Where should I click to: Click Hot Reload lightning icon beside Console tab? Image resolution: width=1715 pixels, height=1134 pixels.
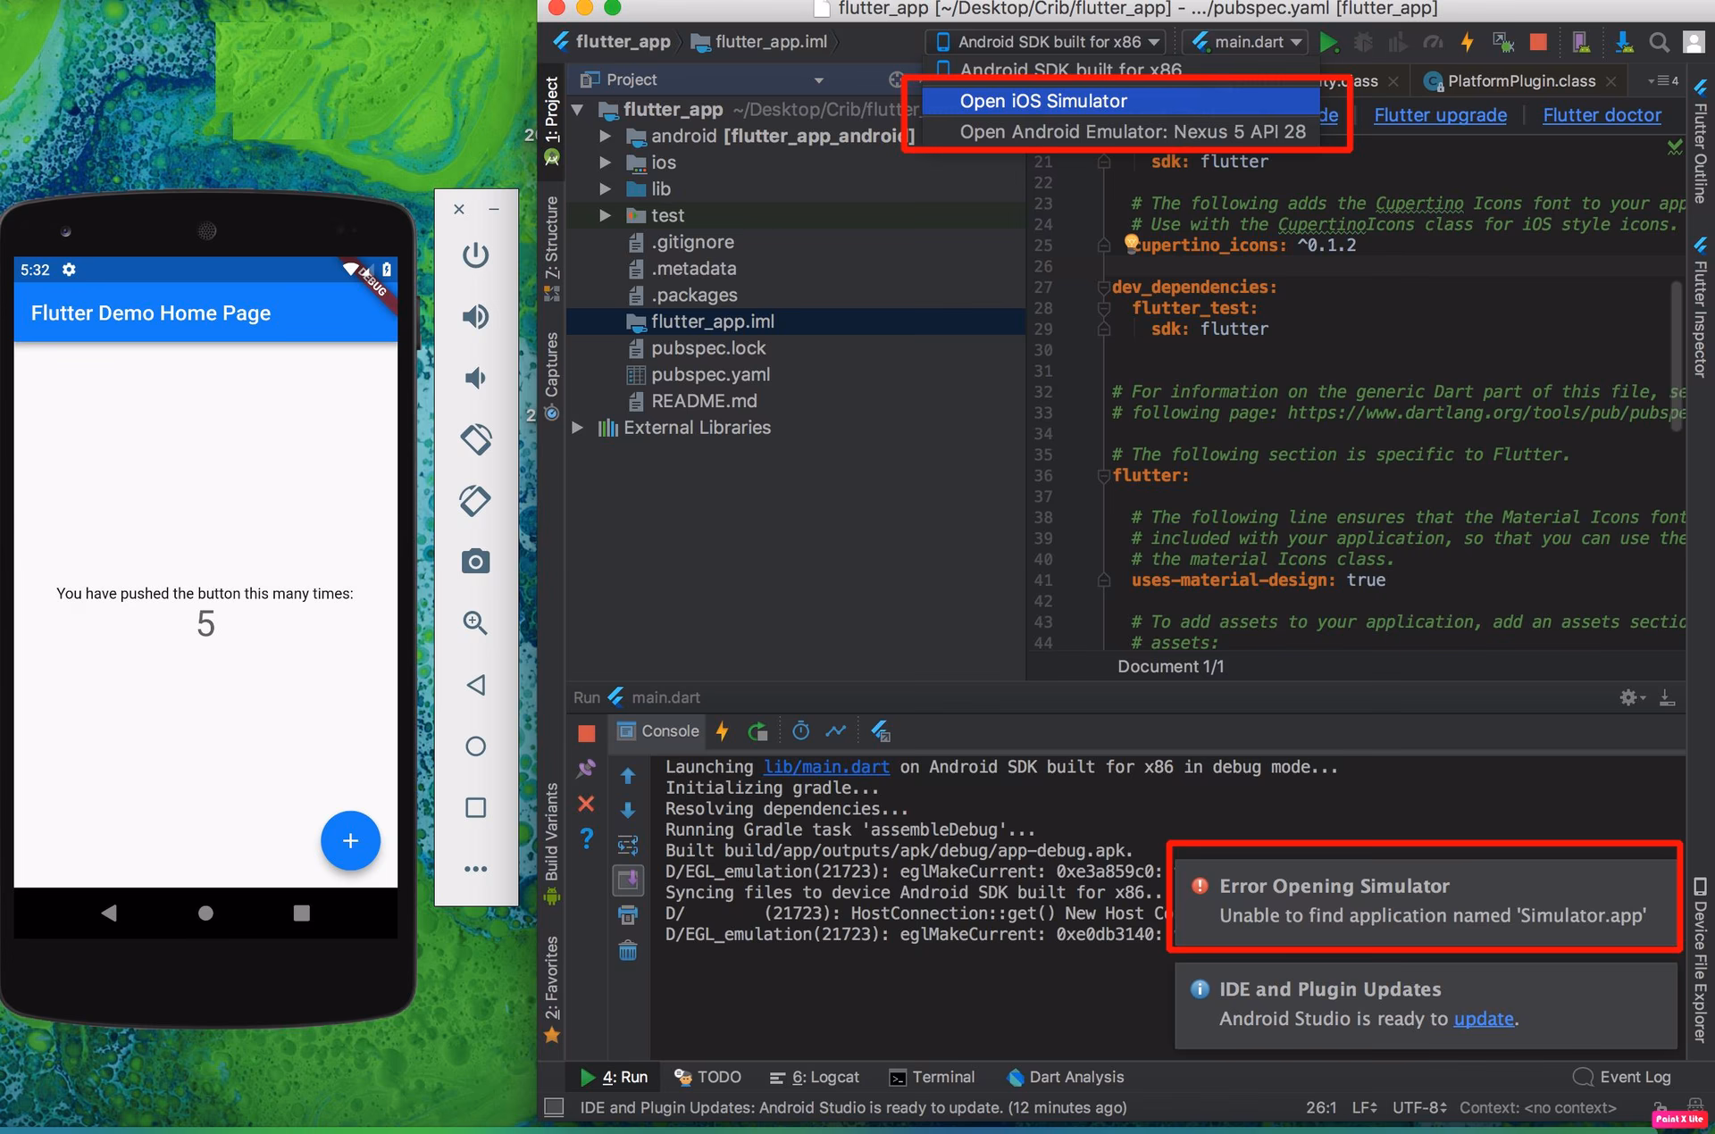tap(722, 731)
